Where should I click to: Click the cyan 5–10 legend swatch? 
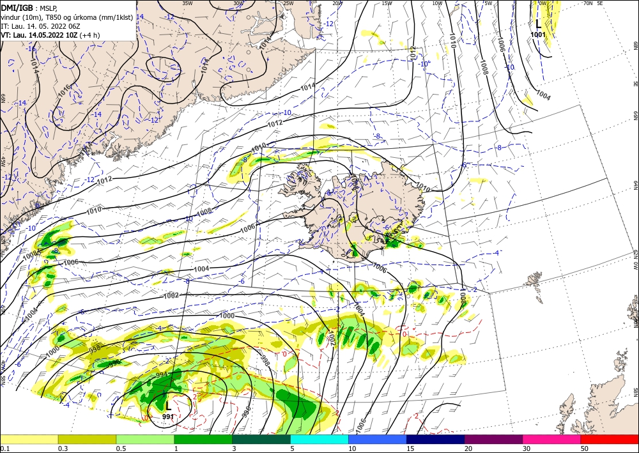[x=319, y=439]
